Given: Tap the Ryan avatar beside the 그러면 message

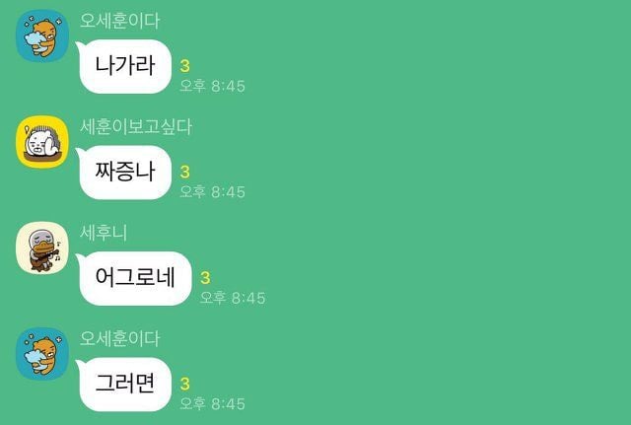Looking at the screenshot, I should (42, 354).
